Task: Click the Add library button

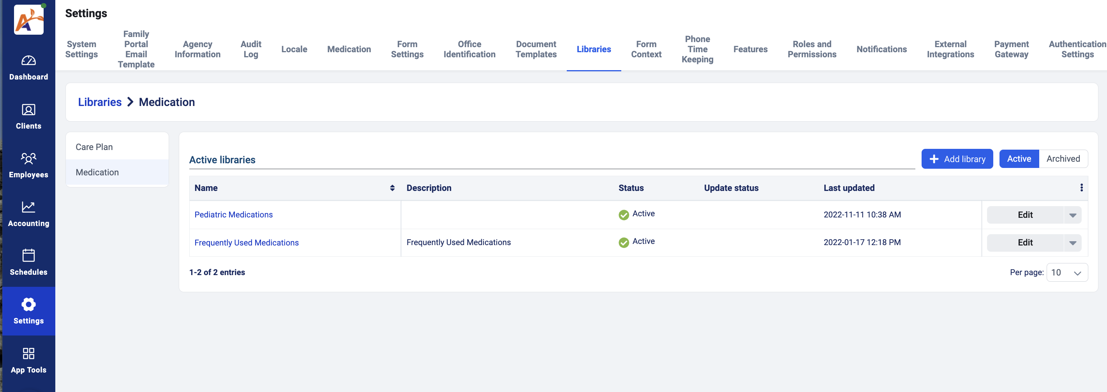Action: 957,159
